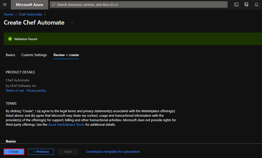
Task: Switch to the Basics tab
Action: [10, 55]
